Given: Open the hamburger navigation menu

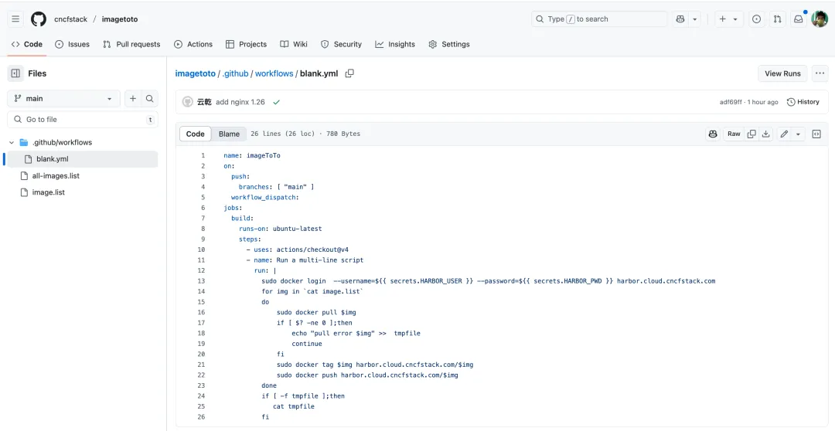Looking at the screenshot, I should pos(15,19).
